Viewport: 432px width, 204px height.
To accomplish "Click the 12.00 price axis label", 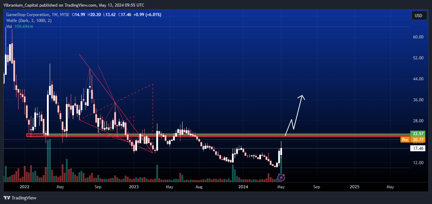I will click(x=419, y=163).
